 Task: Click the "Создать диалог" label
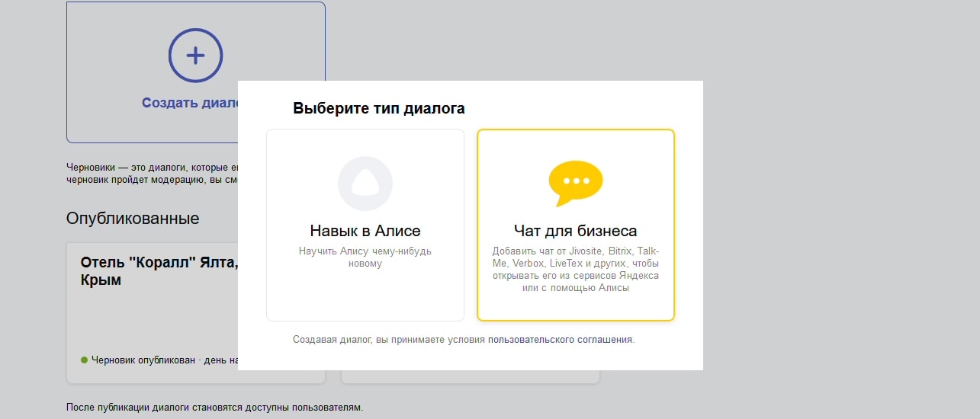(x=190, y=103)
